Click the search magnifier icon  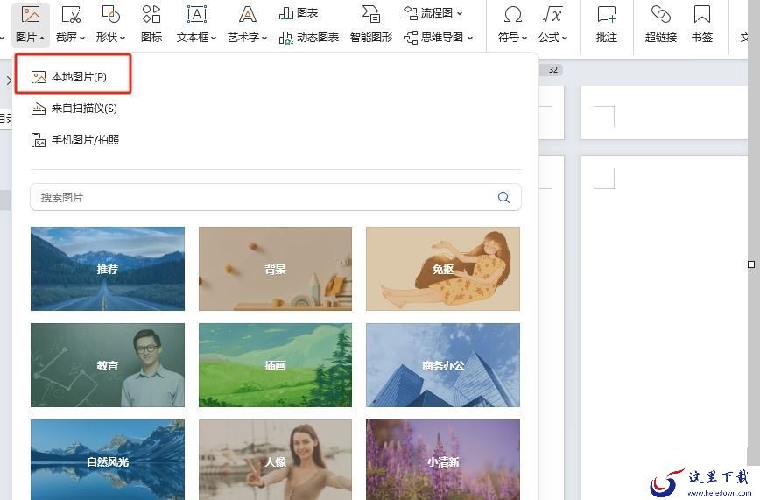(x=503, y=197)
